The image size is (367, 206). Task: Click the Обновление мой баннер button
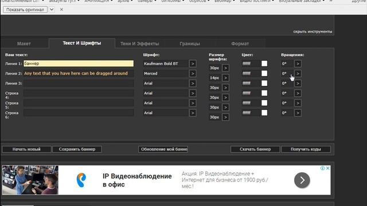click(163, 149)
